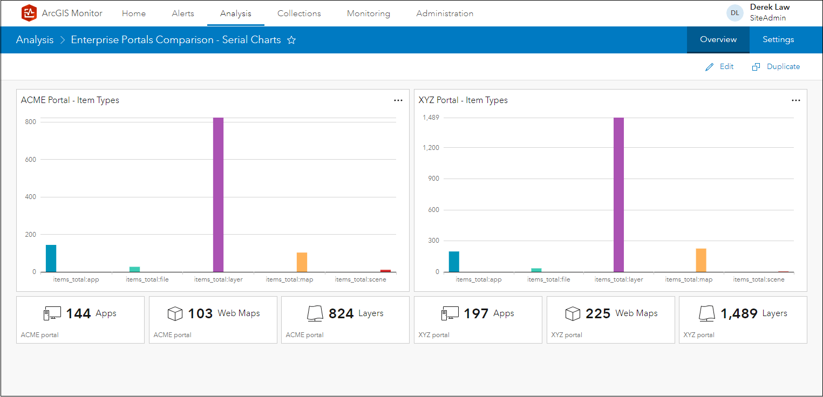Open the Administration tab
This screenshot has width=823, height=397.
[x=445, y=13]
